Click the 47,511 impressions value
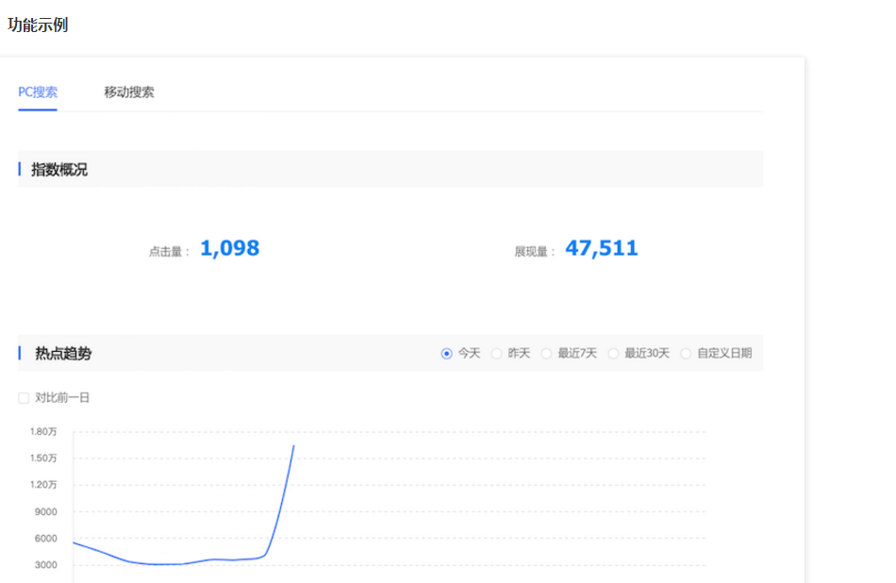Image resolution: width=896 pixels, height=583 pixels. coord(602,248)
